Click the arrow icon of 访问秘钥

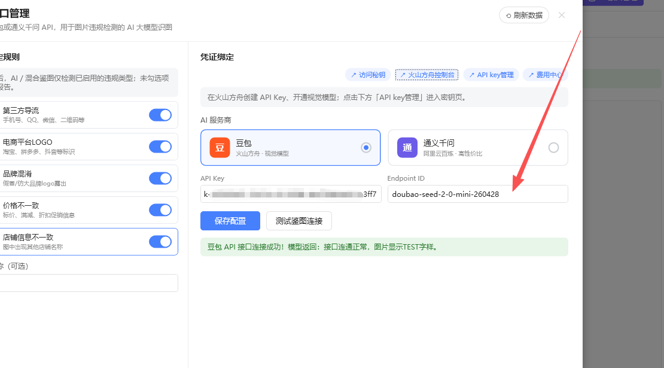354,75
